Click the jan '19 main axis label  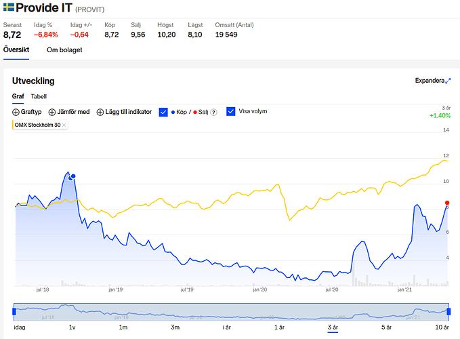115,290
